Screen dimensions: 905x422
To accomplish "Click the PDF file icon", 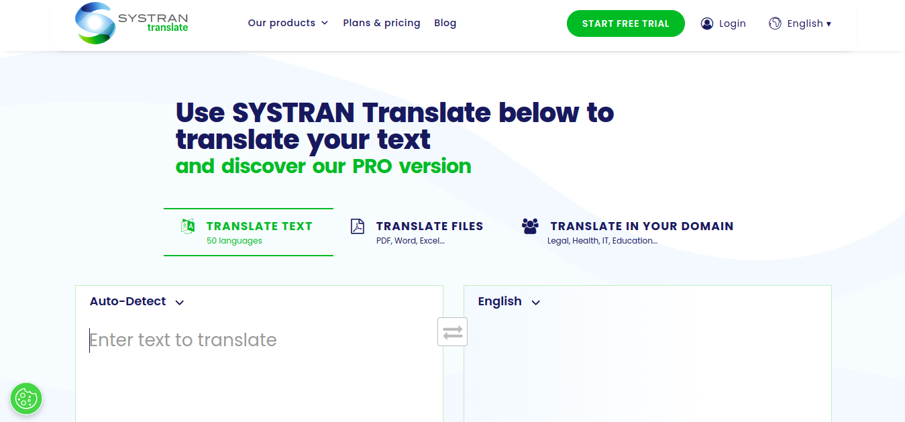I will click(x=358, y=227).
